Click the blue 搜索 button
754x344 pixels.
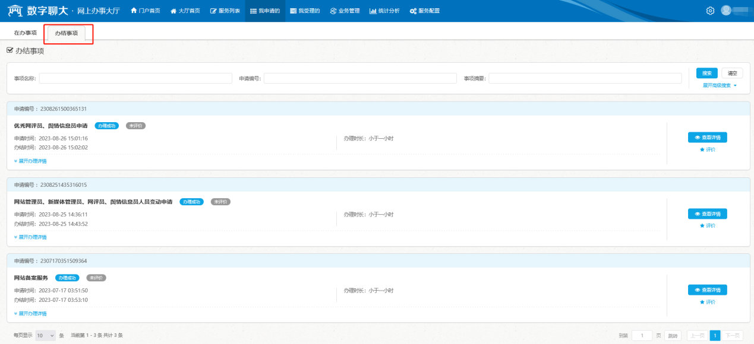point(706,73)
